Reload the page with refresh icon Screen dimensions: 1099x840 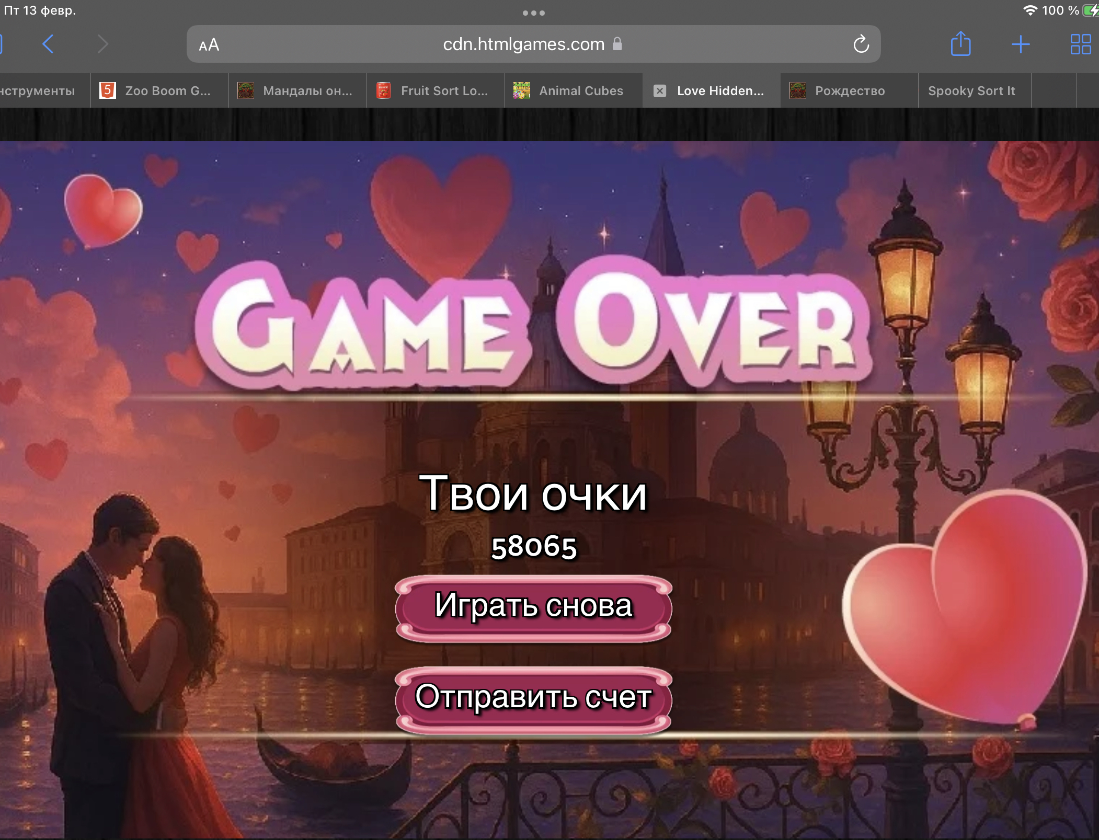tap(861, 44)
